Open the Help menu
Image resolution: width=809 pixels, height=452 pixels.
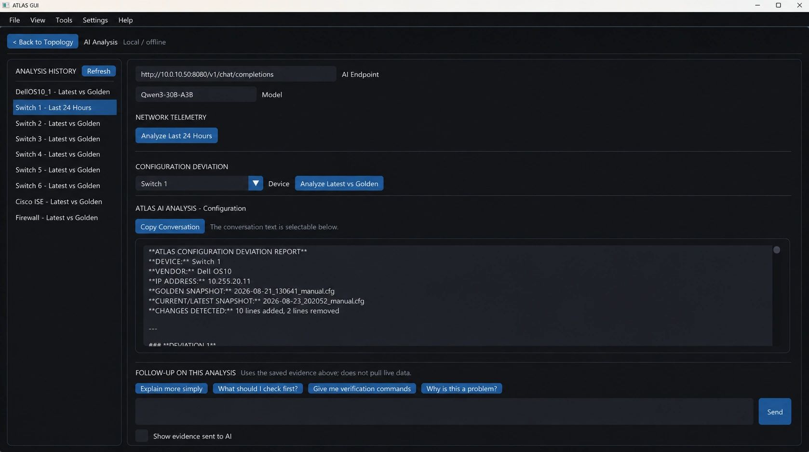click(x=125, y=20)
